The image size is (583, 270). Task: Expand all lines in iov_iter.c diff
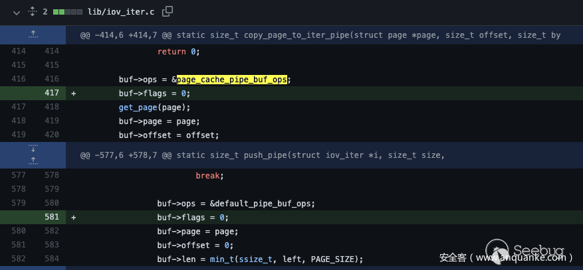33,12
